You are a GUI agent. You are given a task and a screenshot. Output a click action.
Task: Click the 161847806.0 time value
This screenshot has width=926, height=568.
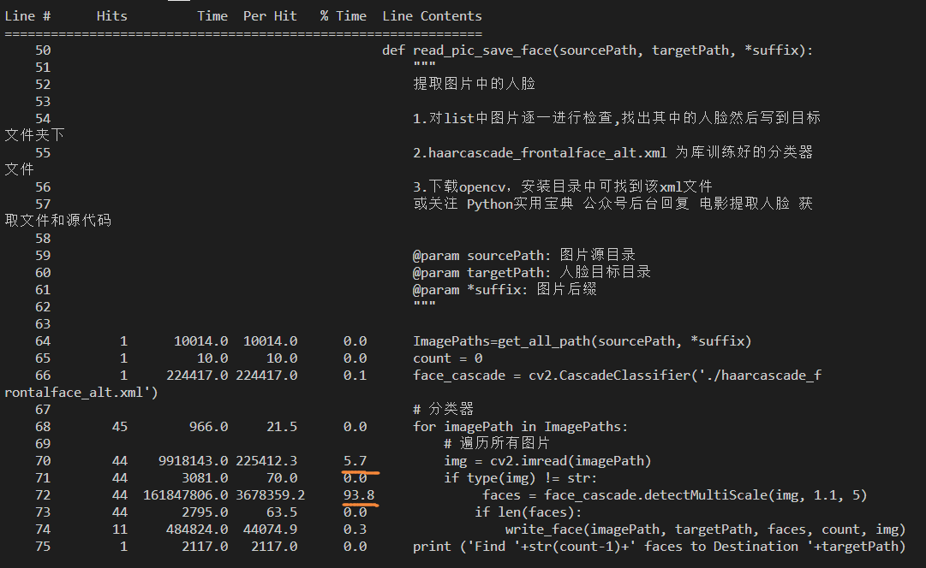(185, 495)
